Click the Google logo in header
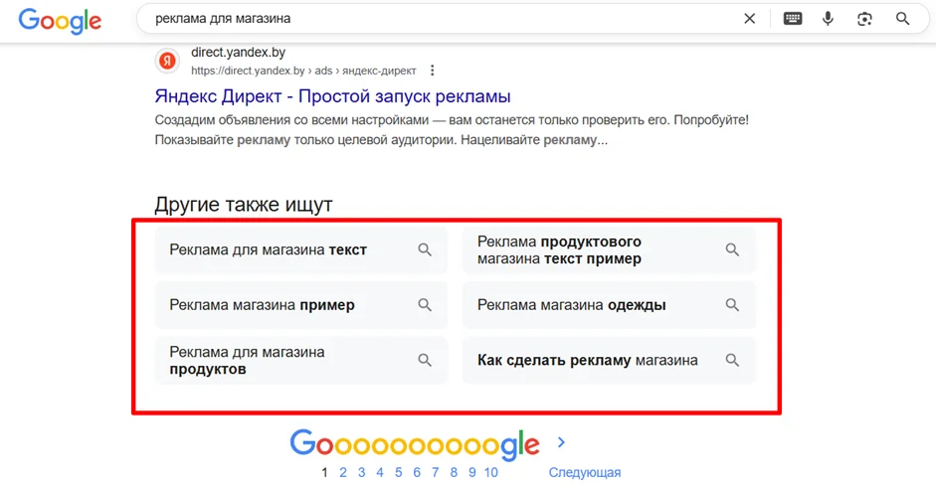The image size is (936, 491). [x=60, y=21]
